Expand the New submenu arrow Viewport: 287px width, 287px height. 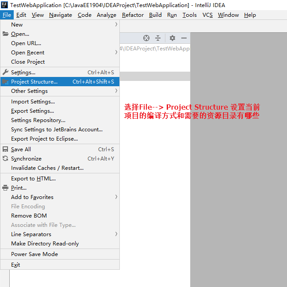pos(116,24)
